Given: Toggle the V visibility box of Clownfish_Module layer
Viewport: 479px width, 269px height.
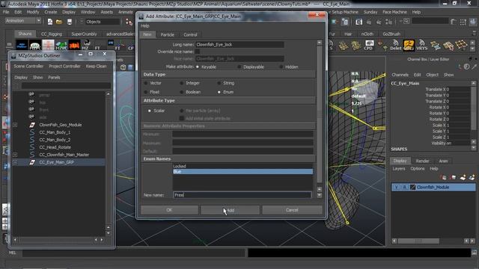Looking at the screenshot, I should pos(396,188).
